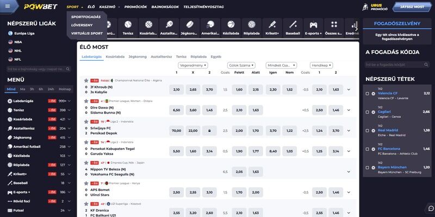Open the Promóciók menu item
This screenshot has width=435, height=217.
pos(135,8)
